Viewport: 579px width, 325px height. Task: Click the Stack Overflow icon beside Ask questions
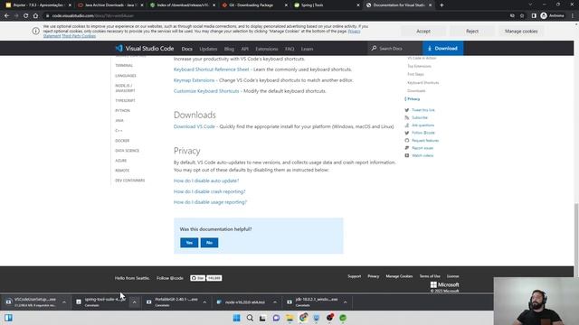click(407, 125)
